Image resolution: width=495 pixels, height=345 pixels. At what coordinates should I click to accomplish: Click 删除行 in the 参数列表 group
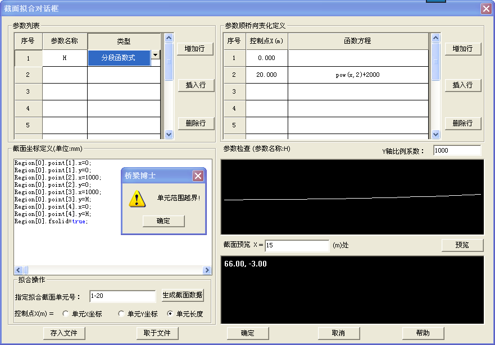(196, 123)
